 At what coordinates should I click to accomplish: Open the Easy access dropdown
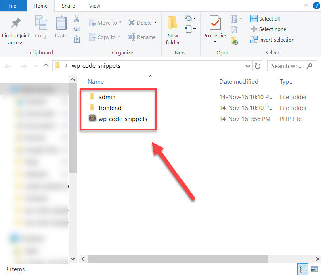191,29
